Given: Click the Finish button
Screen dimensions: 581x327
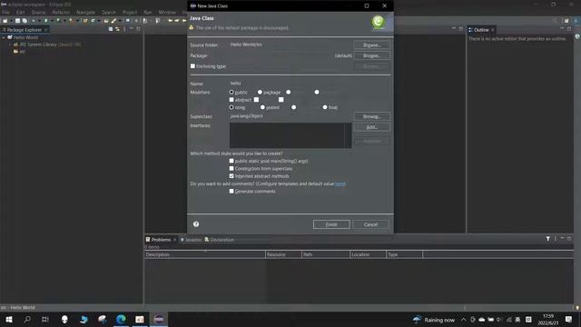Looking at the screenshot, I should click(331, 224).
